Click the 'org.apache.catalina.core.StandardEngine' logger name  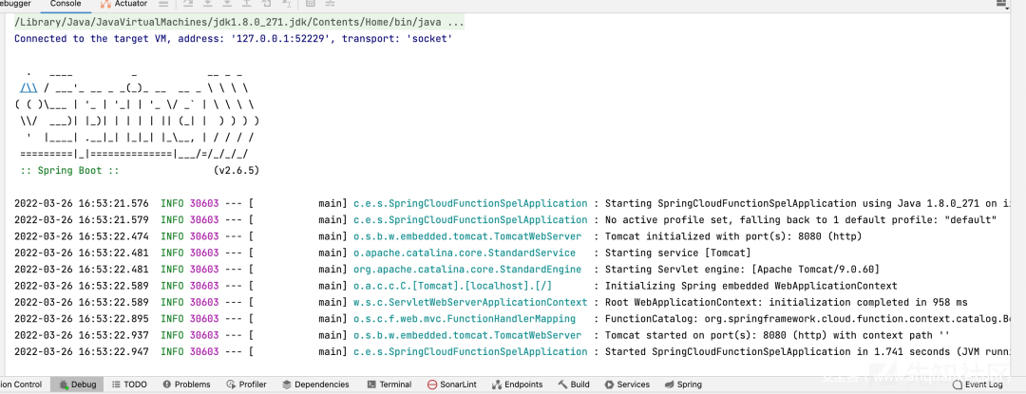click(467, 270)
